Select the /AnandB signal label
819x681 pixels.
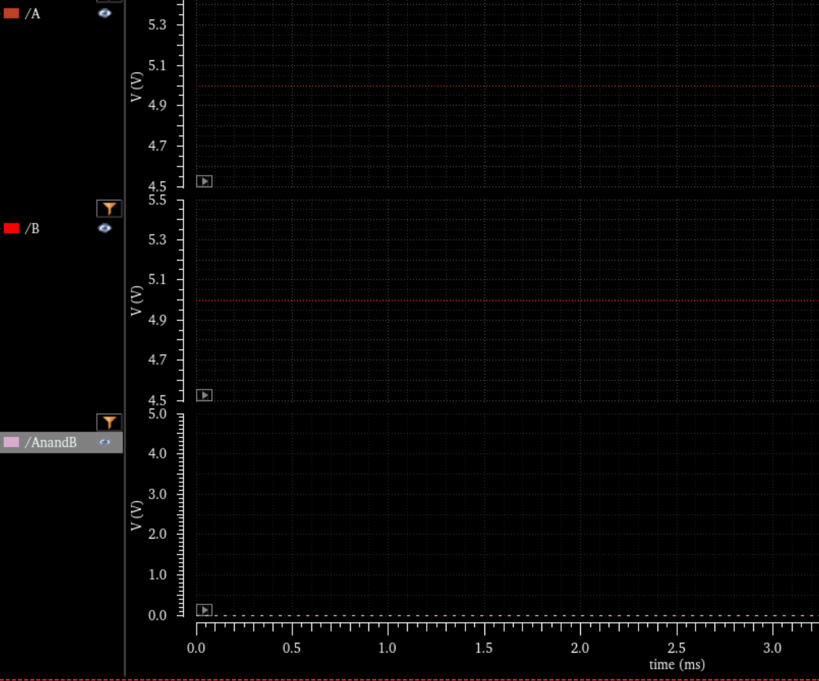tap(51, 443)
